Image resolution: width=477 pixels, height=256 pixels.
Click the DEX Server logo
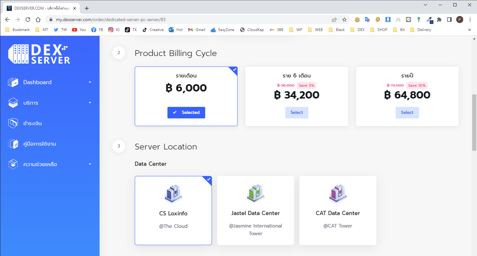pyautogui.click(x=39, y=54)
